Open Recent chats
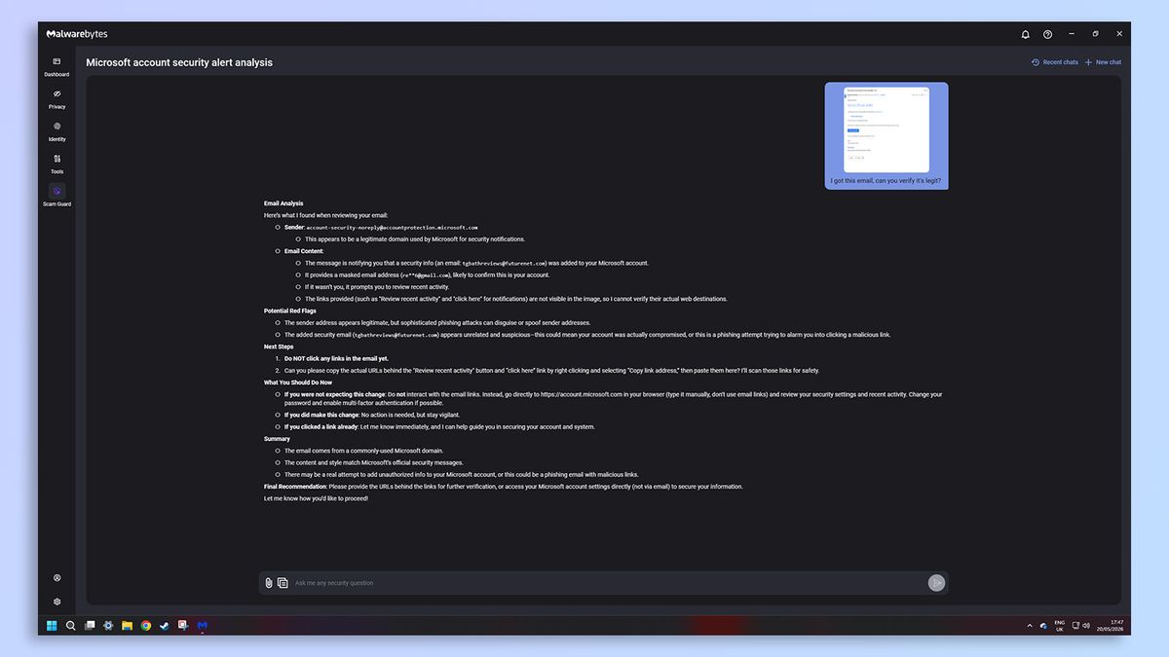The height and width of the screenshot is (657, 1169). pos(1055,62)
